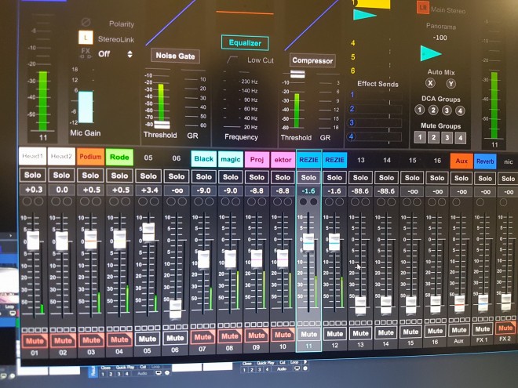Image resolution: width=518 pixels, height=388 pixels.
Task: Open the Compressor settings
Action: [x=312, y=60]
